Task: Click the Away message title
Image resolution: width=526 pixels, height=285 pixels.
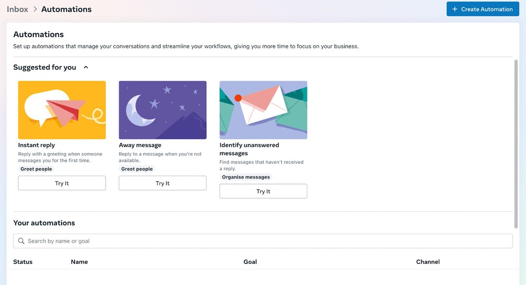Action: pyautogui.click(x=140, y=145)
